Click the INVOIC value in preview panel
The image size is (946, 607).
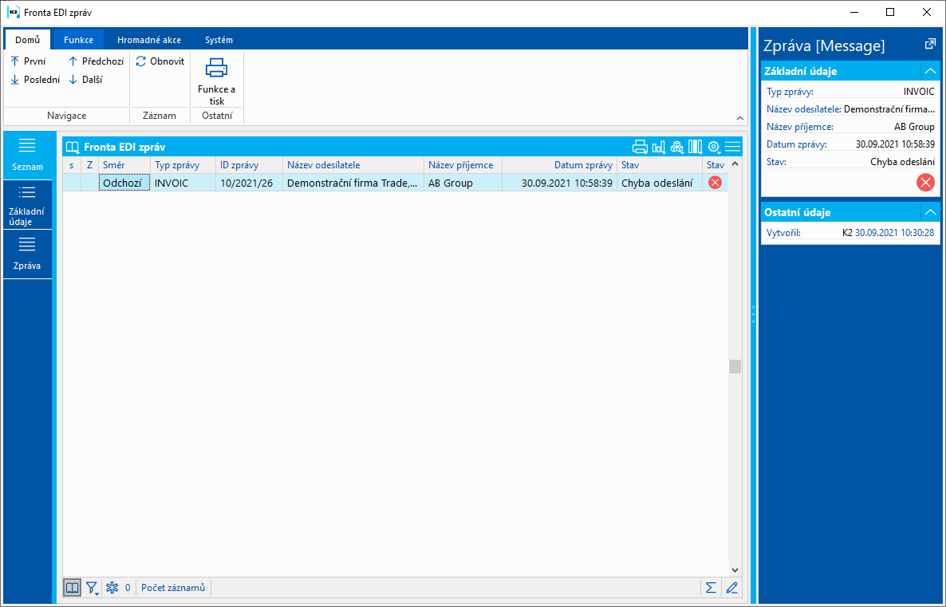(919, 92)
